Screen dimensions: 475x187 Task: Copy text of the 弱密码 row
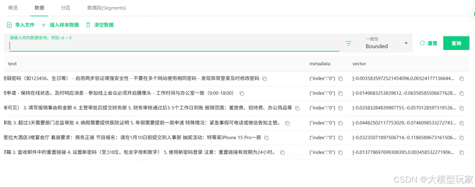pos(265,79)
